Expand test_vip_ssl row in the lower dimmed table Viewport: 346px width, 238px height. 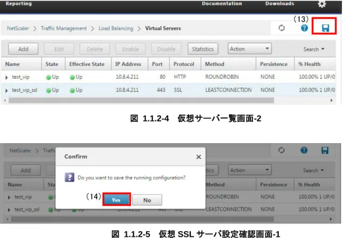[9, 210]
